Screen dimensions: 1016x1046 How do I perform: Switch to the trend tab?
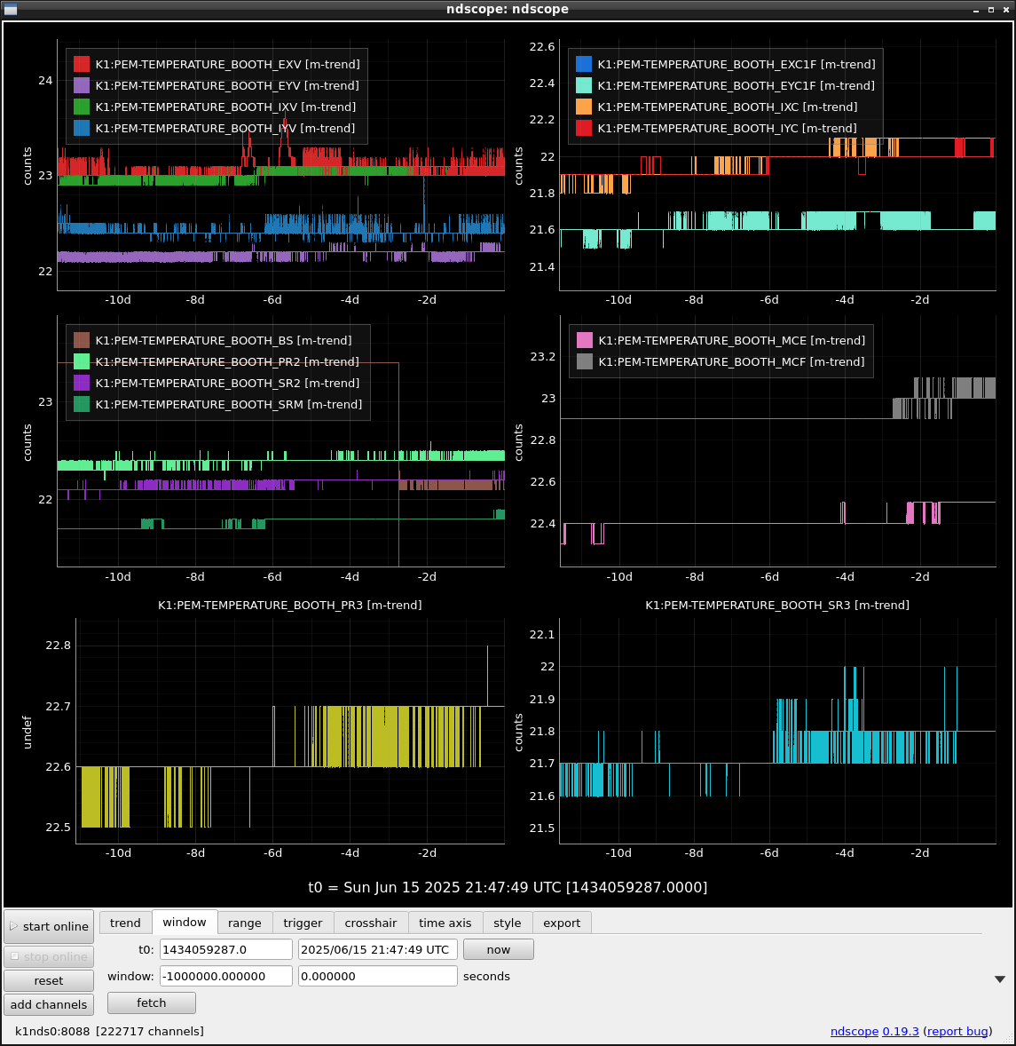[125, 923]
